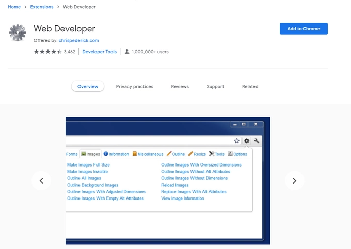Click the users person icon
The height and width of the screenshot is (249, 351).
click(127, 52)
